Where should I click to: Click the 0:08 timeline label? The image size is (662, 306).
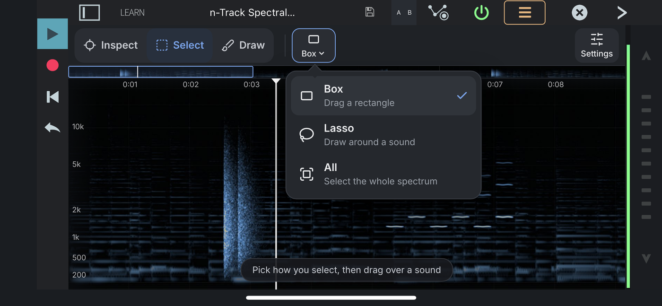556,85
